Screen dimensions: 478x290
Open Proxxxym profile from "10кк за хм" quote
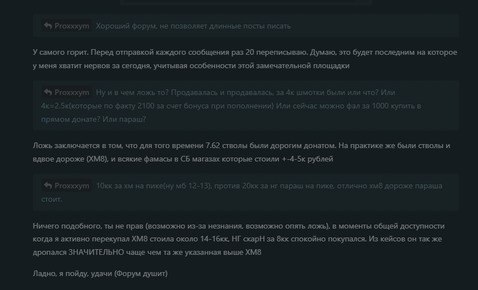pyautogui.click(x=72, y=186)
